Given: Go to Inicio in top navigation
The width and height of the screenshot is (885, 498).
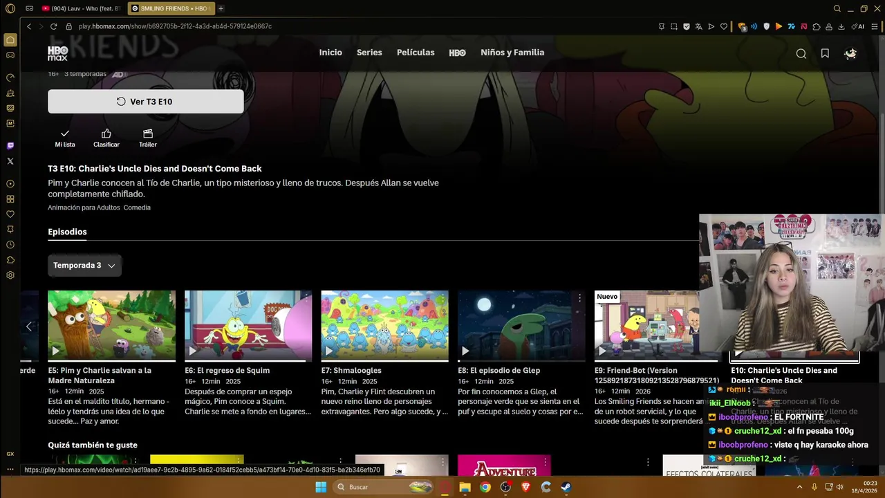Looking at the screenshot, I should [x=330, y=53].
